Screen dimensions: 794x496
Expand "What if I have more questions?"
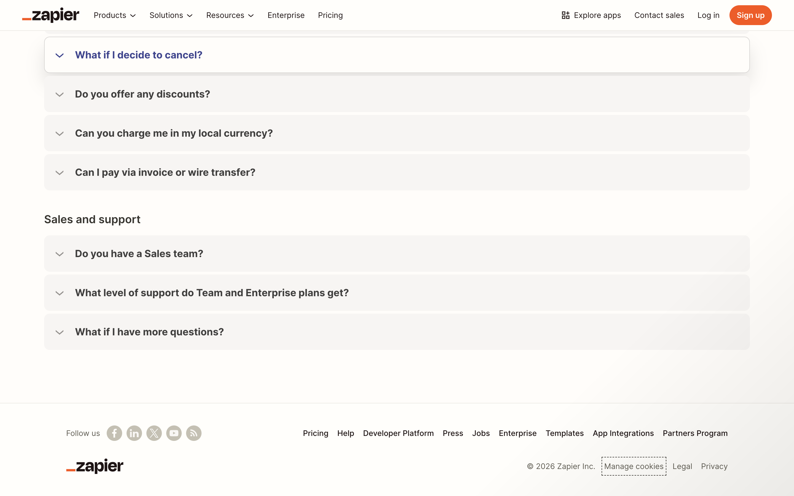[x=397, y=332]
